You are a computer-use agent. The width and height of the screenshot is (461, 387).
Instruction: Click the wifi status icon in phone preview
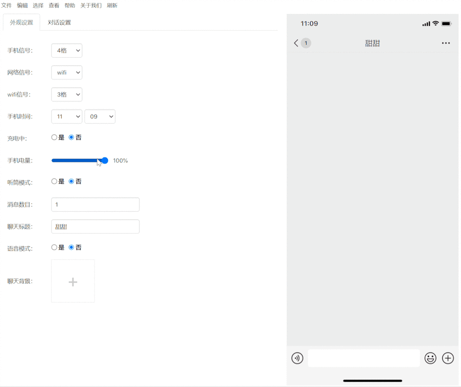436,24
